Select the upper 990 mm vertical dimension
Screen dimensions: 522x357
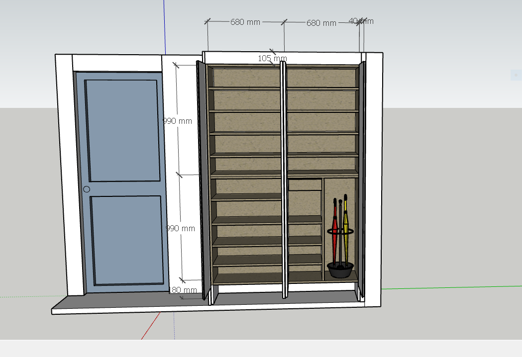(178, 121)
